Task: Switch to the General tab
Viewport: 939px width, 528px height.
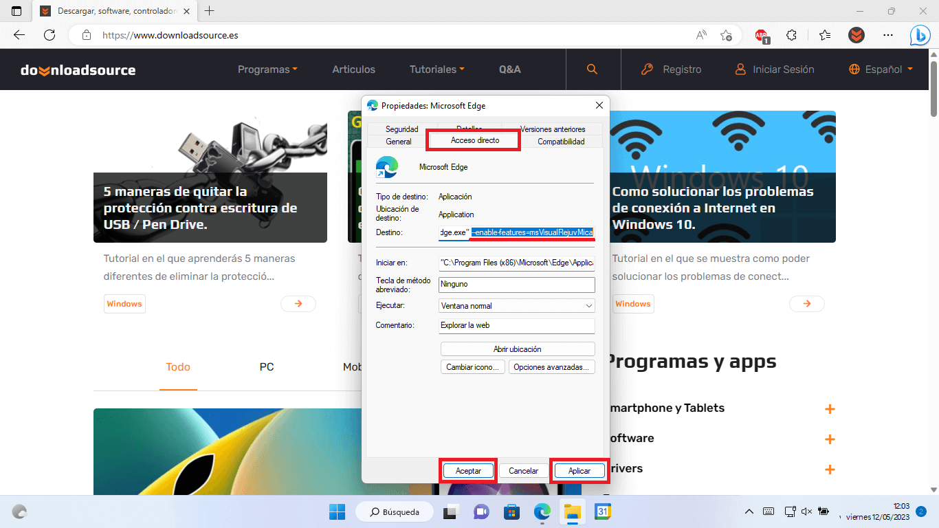Action: click(399, 142)
